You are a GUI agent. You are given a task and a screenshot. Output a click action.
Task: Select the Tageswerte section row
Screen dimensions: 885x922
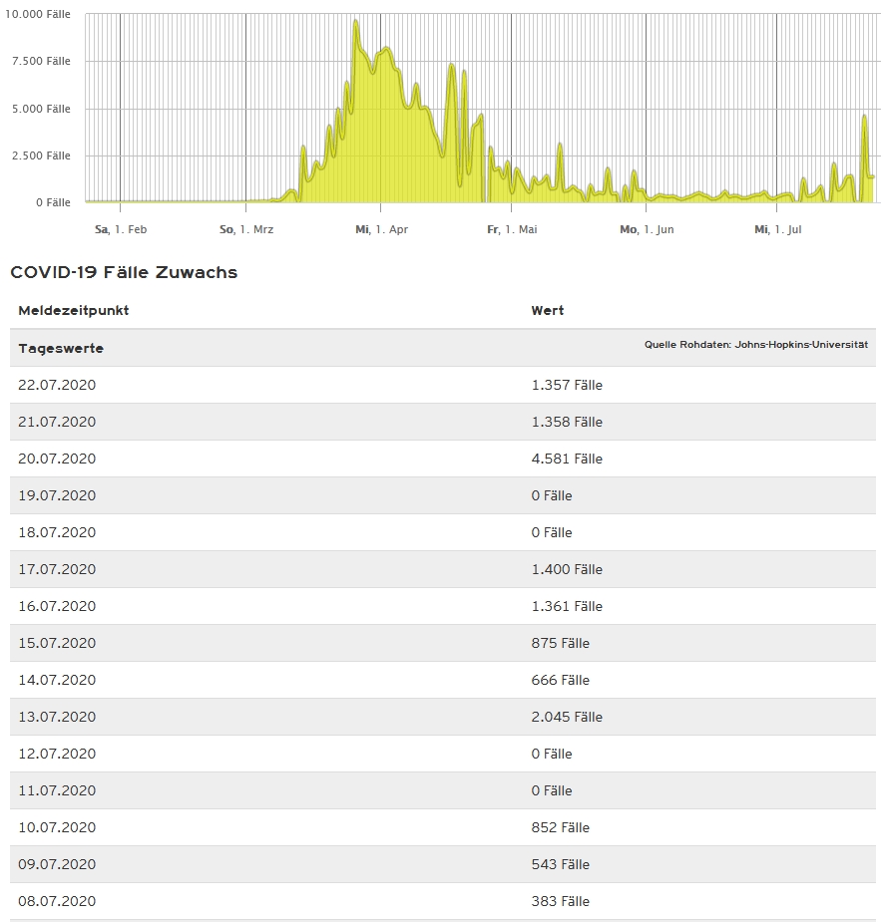tap(61, 348)
